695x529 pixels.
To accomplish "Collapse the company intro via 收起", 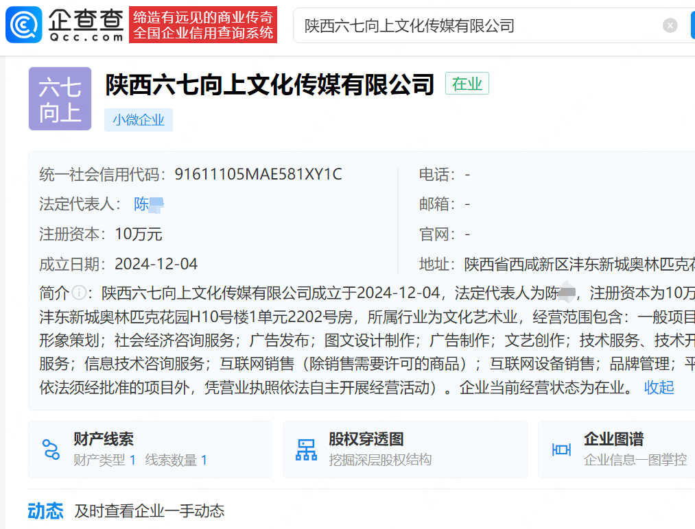I will [659, 387].
